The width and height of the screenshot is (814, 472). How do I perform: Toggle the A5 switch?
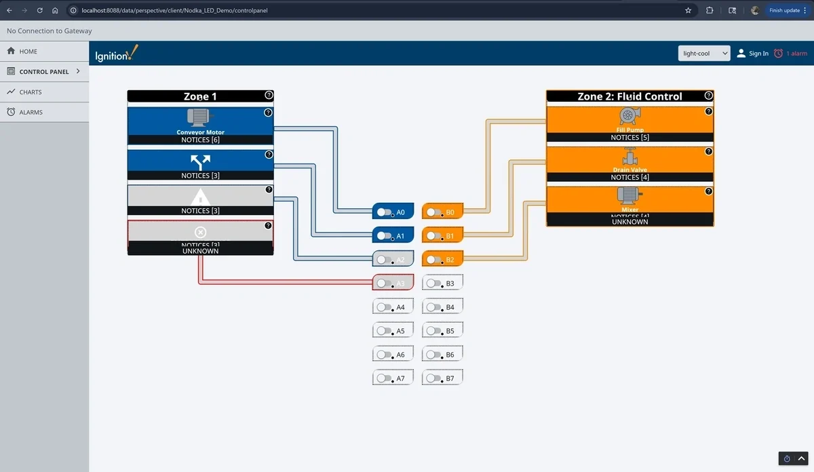tap(385, 331)
